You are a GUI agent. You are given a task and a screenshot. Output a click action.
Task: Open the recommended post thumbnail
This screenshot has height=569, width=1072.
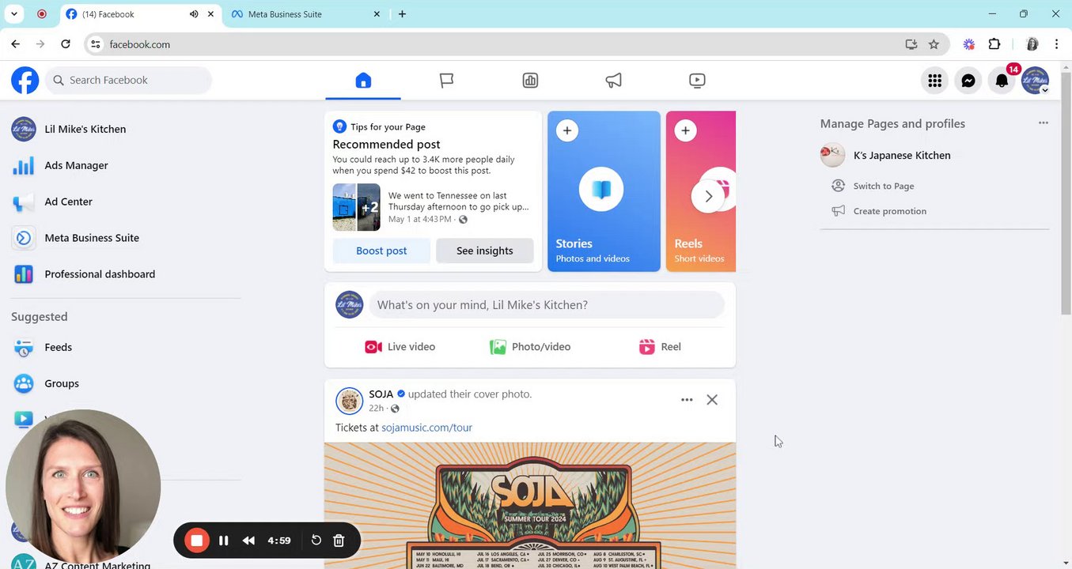click(356, 207)
